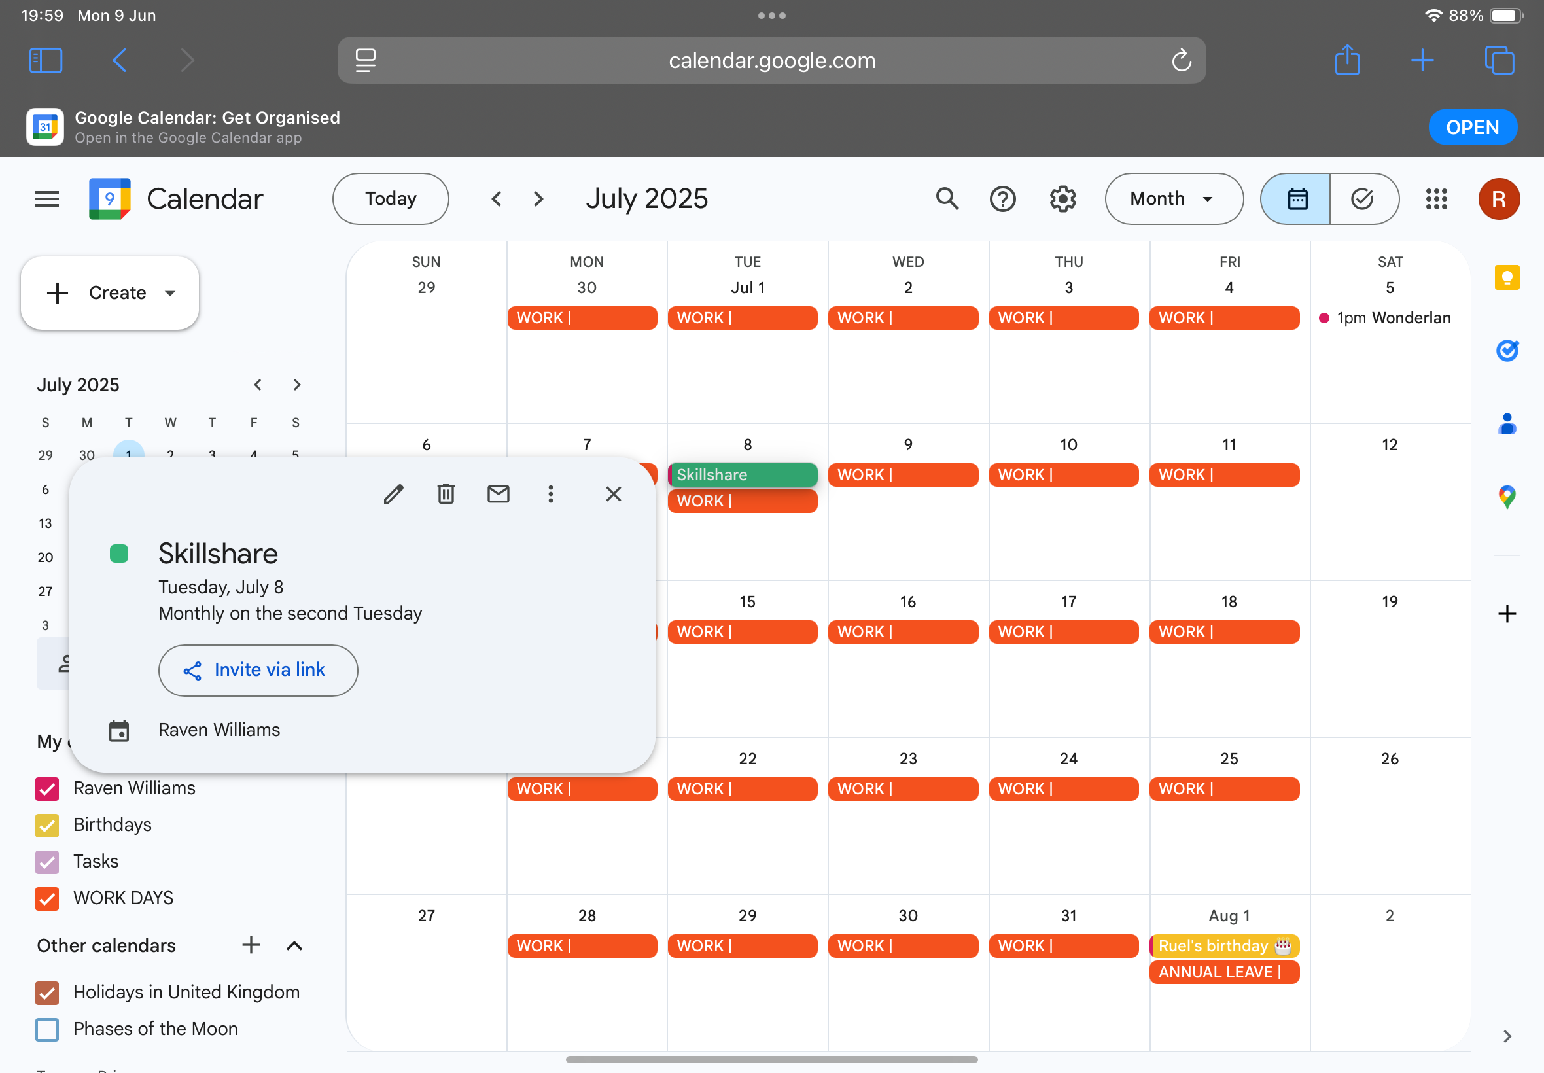Click the green Skillshare event chip
Image resolution: width=1544 pixels, height=1073 pixels.
pyautogui.click(x=742, y=474)
